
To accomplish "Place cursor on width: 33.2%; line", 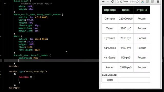I will [26, 42].
